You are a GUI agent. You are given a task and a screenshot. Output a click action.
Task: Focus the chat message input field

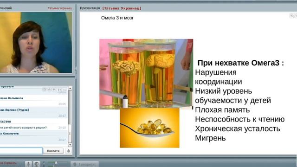pos(21,151)
